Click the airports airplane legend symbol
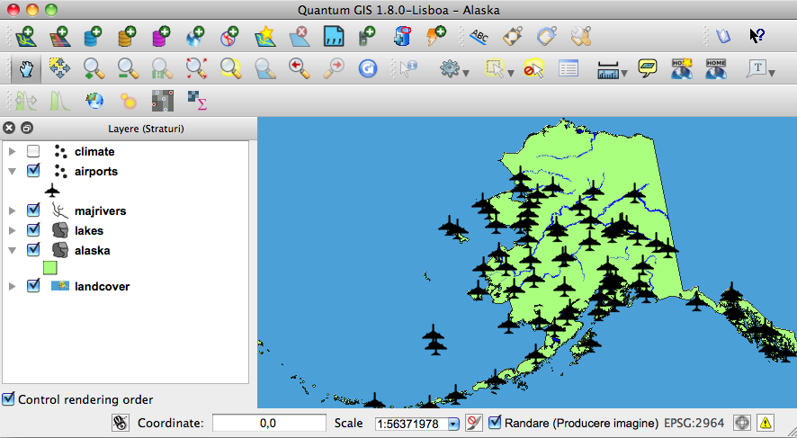This screenshot has height=438, width=797. pyautogui.click(x=52, y=191)
